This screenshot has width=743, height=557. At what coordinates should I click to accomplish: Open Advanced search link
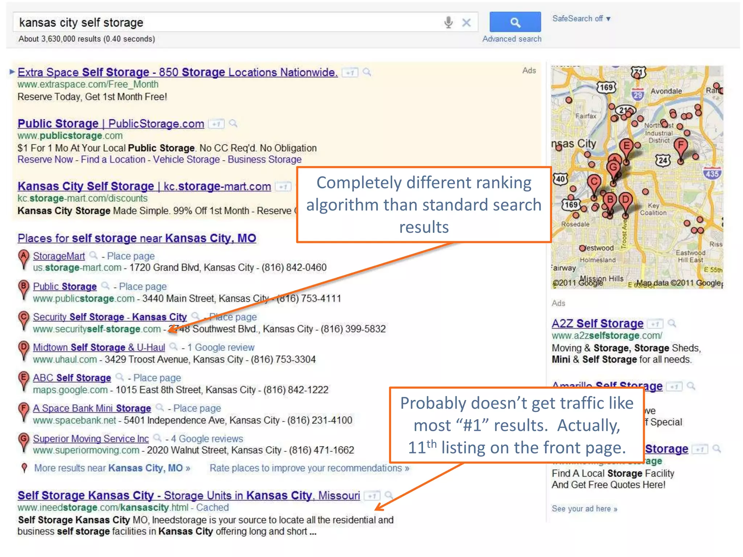click(x=512, y=39)
